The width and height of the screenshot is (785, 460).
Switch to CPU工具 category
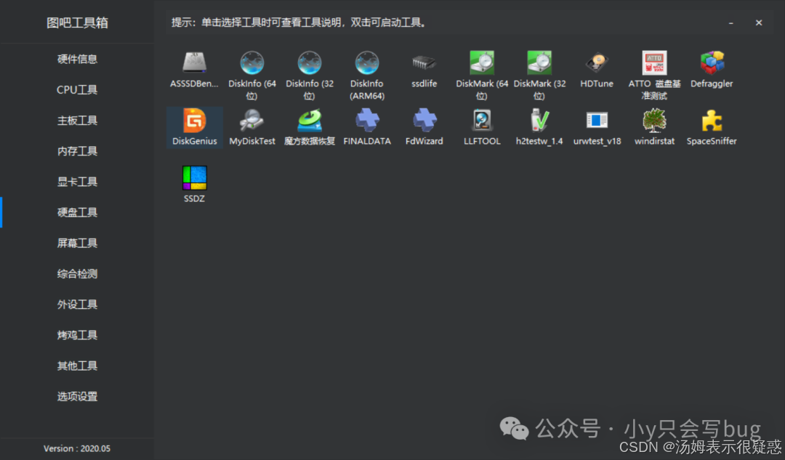point(77,89)
